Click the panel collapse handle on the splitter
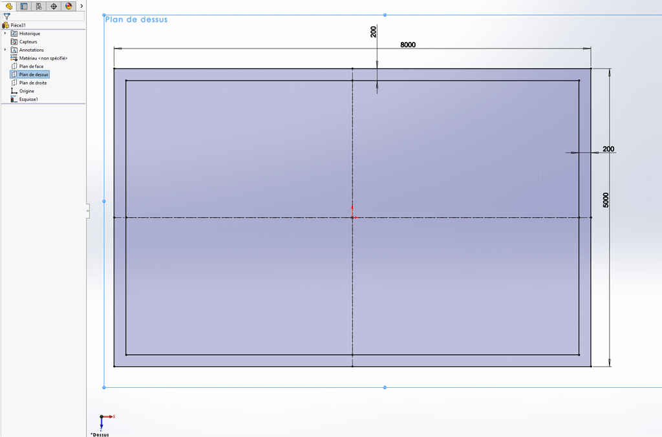The image size is (662, 437). 87,210
